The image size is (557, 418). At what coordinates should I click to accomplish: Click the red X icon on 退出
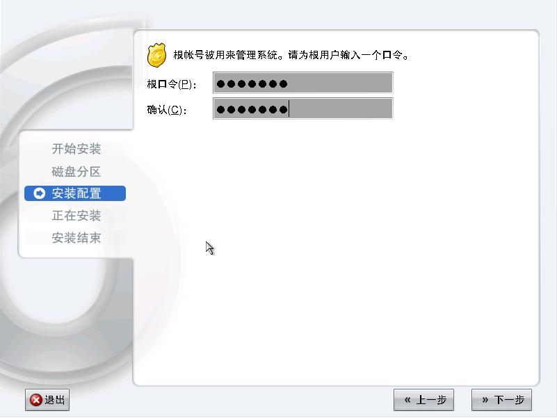(36, 400)
